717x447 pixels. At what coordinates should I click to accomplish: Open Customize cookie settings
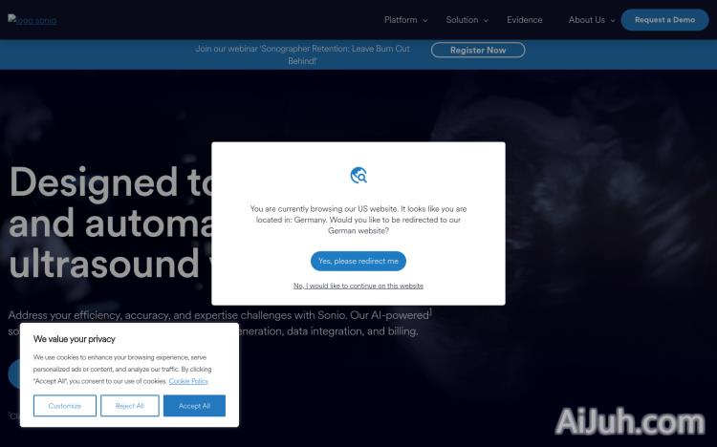tap(65, 406)
